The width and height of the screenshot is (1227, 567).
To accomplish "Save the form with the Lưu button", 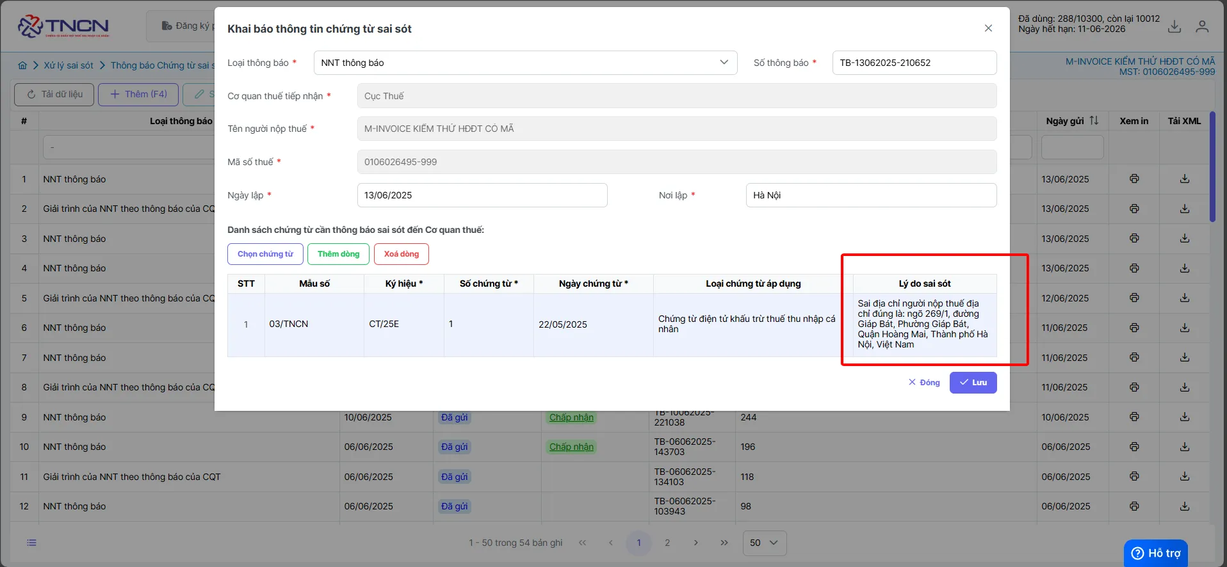I will coord(973,383).
